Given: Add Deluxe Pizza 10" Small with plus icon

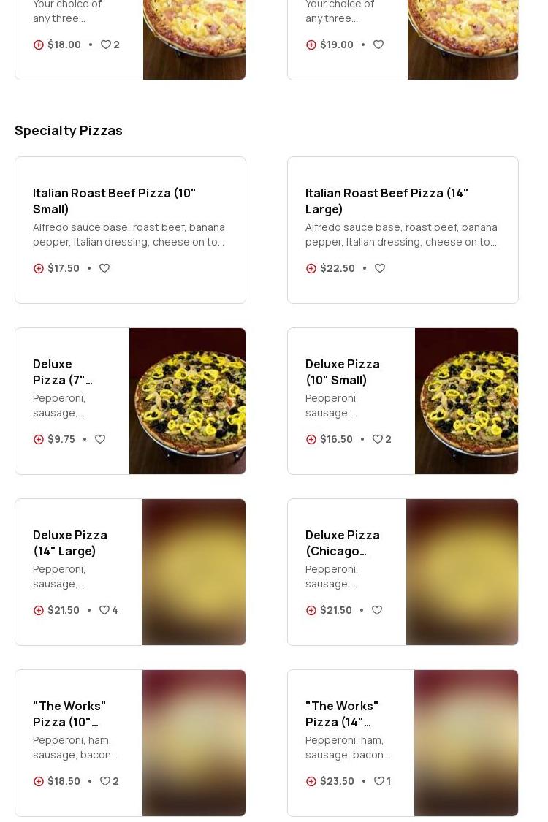Looking at the screenshot, I should pyautogui.click(x=311, y=439).
